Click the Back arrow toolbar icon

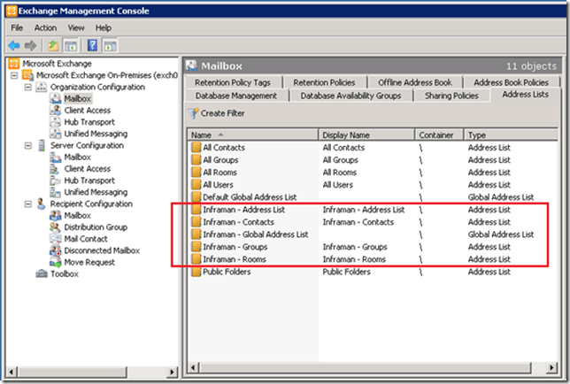tap(14, 45)
